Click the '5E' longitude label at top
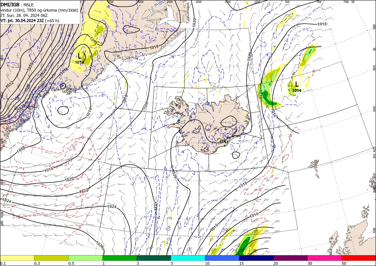The image size is (376, 266). [x=353, y=2]
